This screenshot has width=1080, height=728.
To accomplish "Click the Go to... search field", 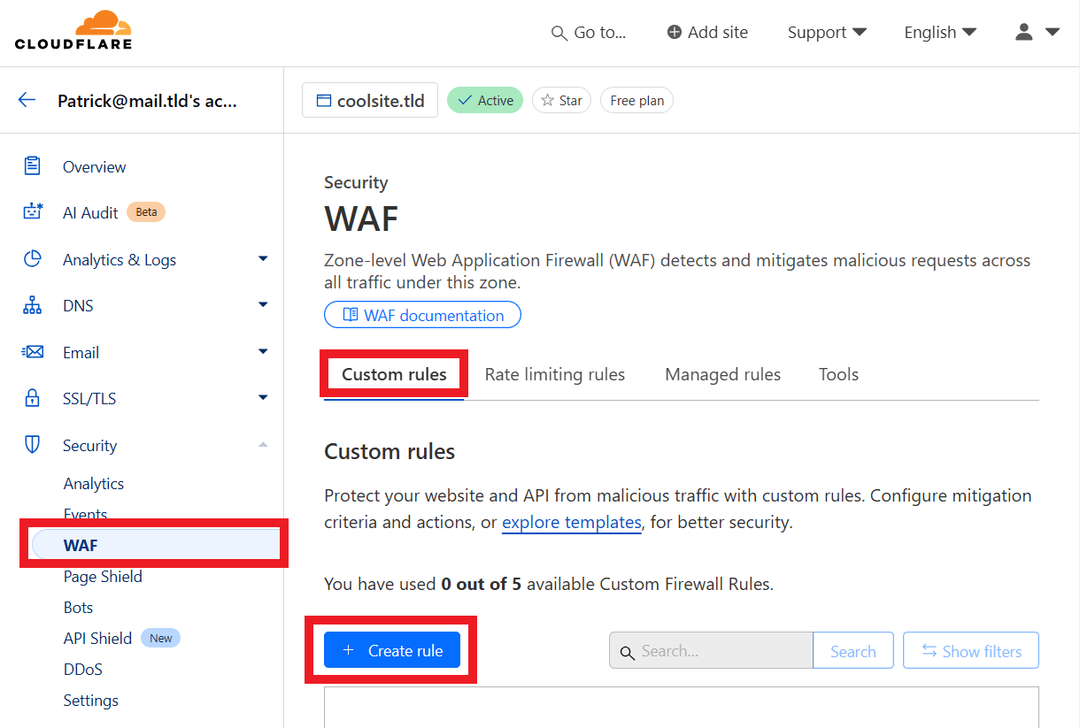I will [x=589, y=33].
